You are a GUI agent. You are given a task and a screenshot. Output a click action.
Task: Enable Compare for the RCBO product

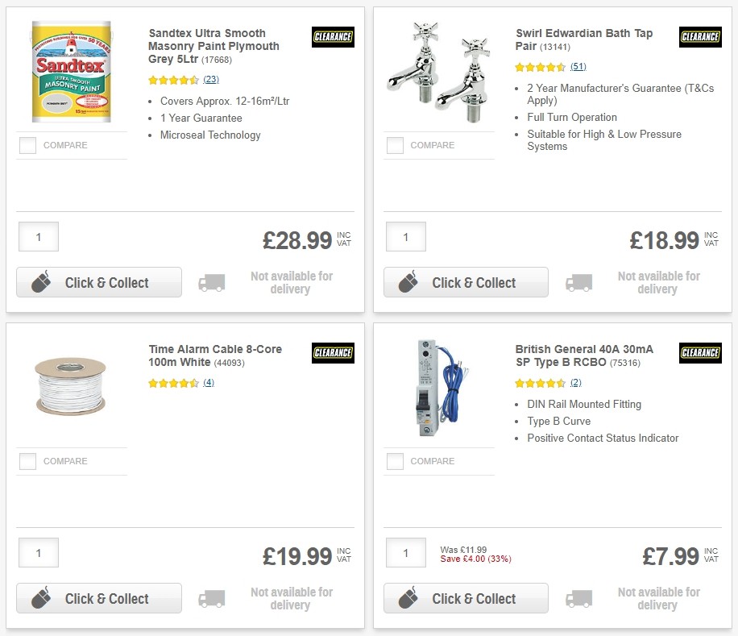394,461
